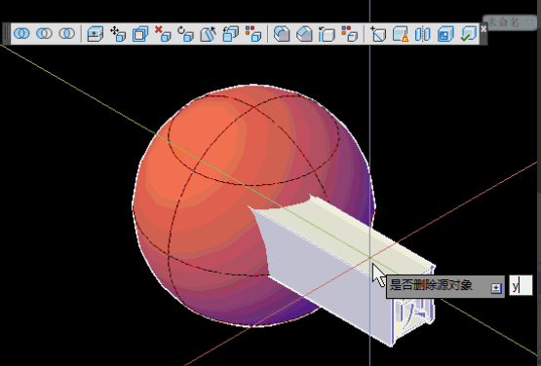Viewport: 541px width, 366px height.
Task: Select the Subtract solid tool
Action: pos(44,33)
